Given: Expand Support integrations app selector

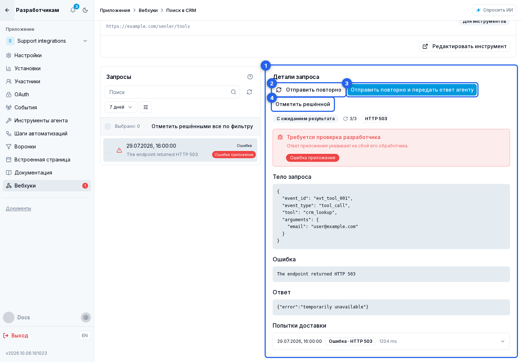Looking at the screenshot, I should [x=47, y=41].
